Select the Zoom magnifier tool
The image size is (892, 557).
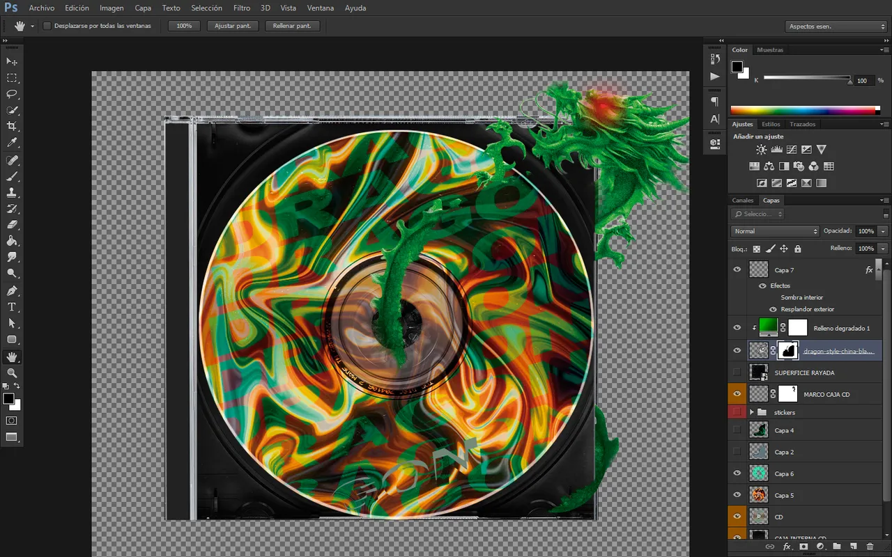coord(12,373)
